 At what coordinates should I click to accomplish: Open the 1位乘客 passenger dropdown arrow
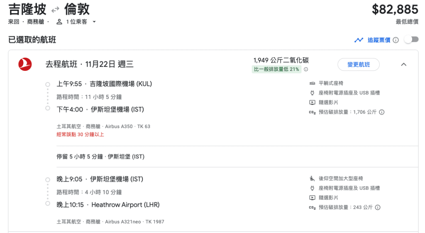94,22
